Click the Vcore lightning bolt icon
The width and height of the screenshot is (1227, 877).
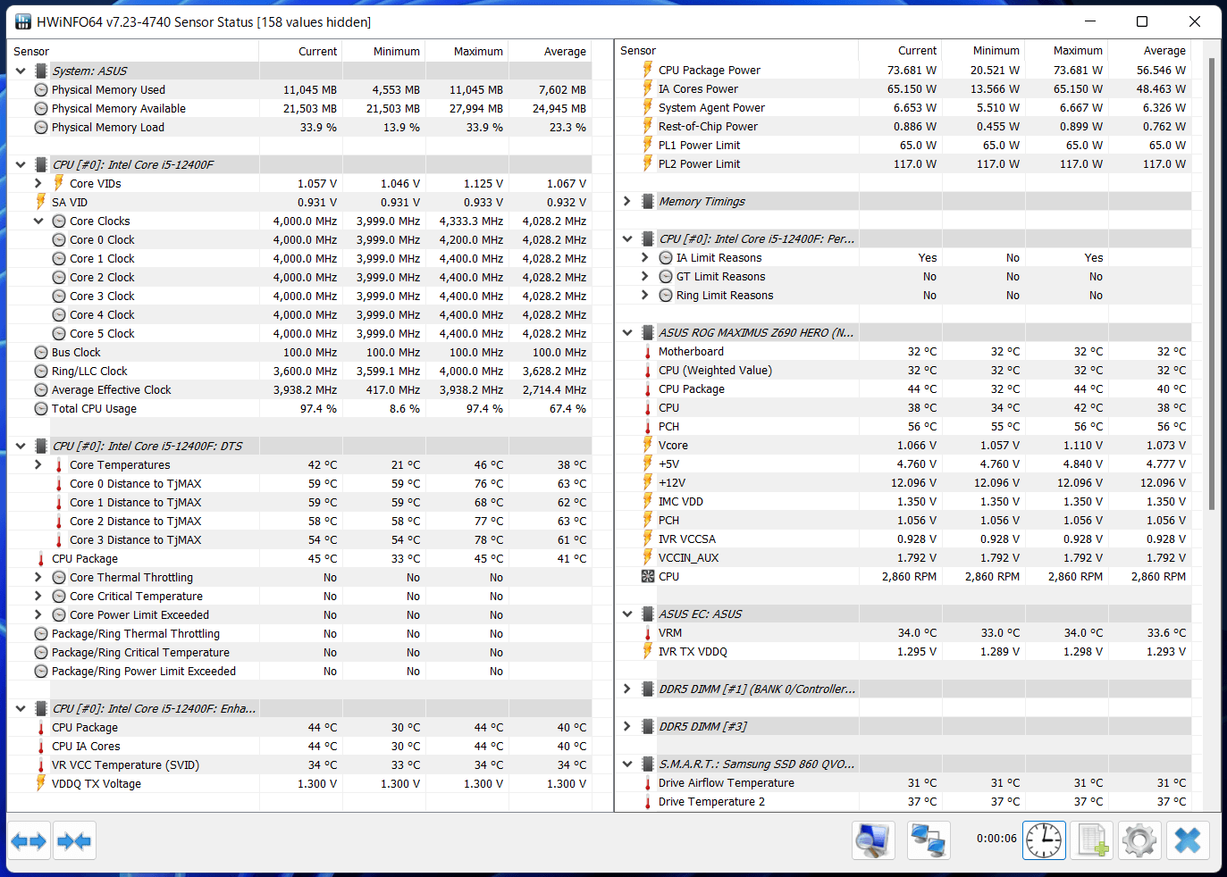[648, 445]
